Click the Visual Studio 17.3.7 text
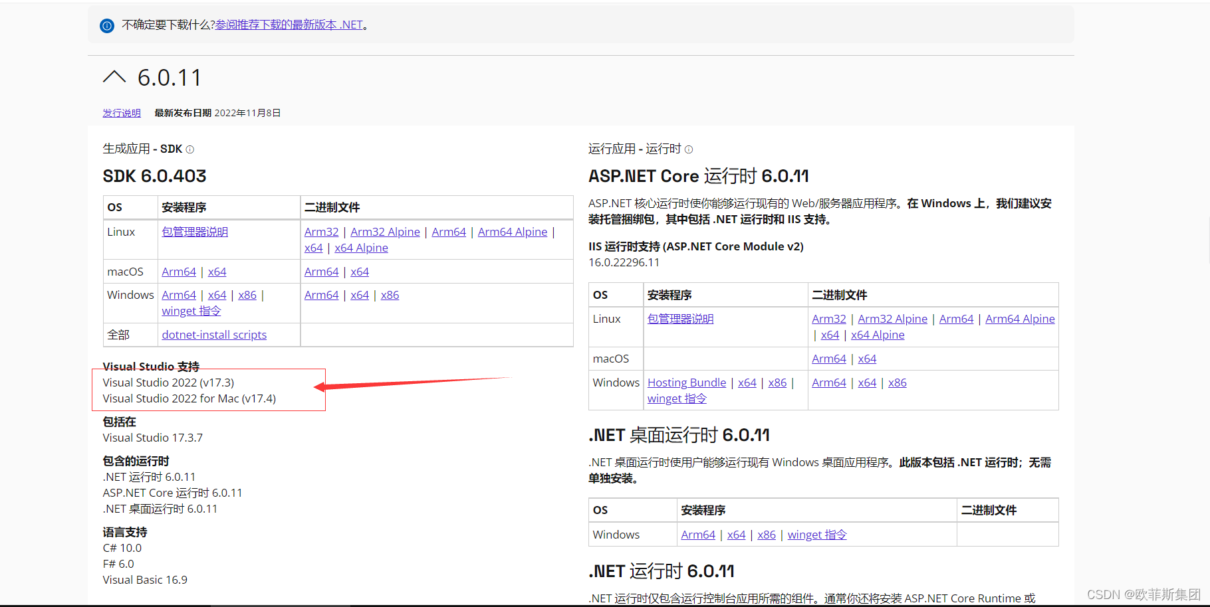 tap(152, 438)
